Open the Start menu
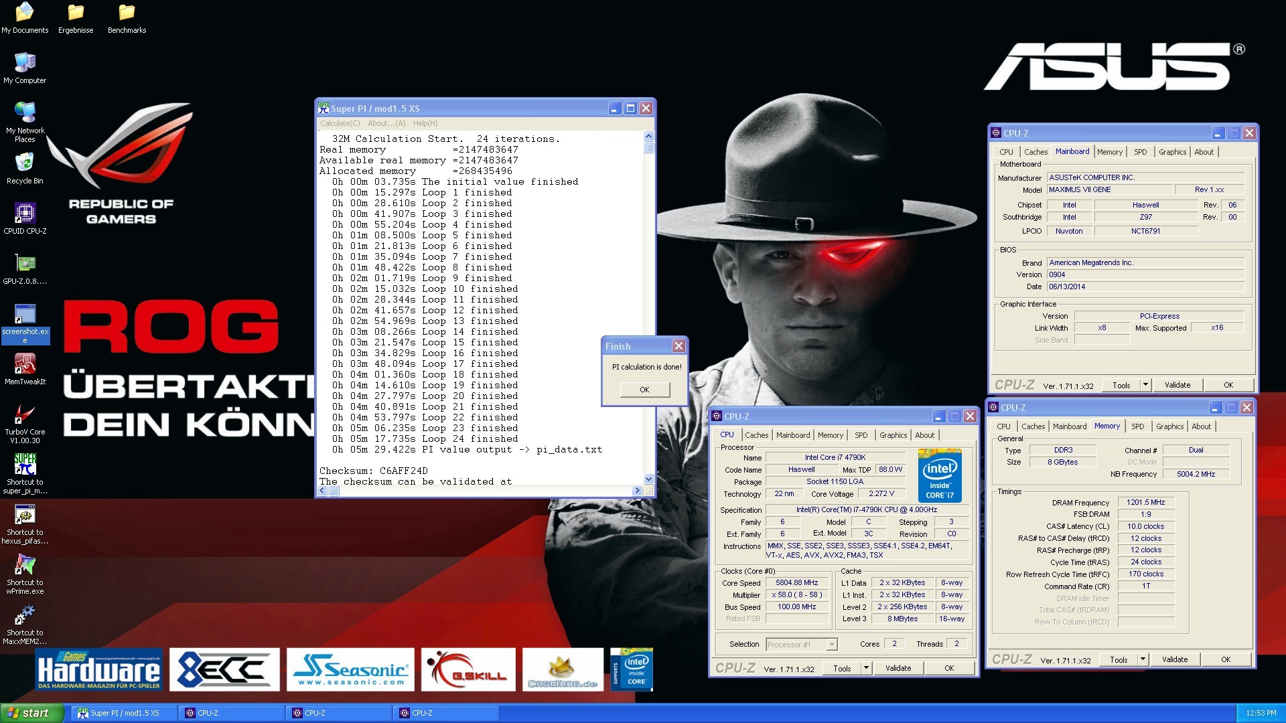Image resolution: width=1286 pixels, height=723 pixels. coord(31,713)
